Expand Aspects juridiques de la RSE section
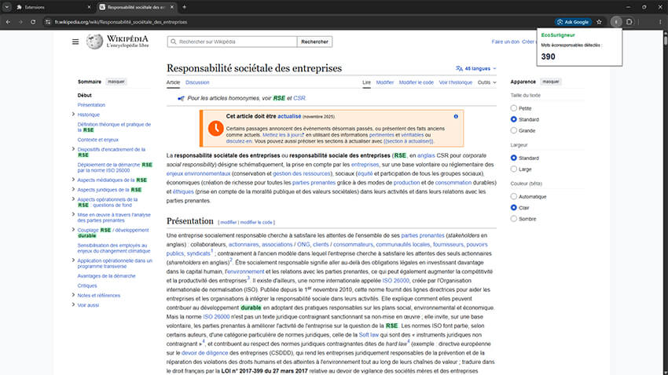 (73, 189)
